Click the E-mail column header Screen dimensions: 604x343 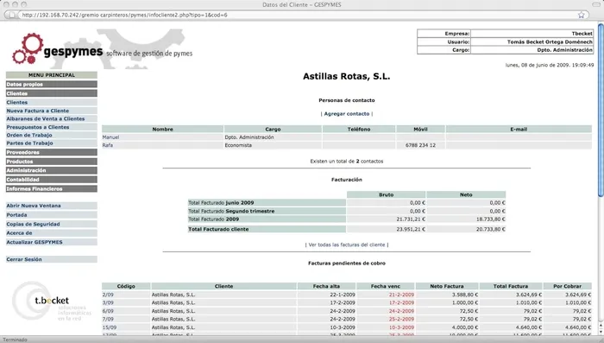[519, 130]
